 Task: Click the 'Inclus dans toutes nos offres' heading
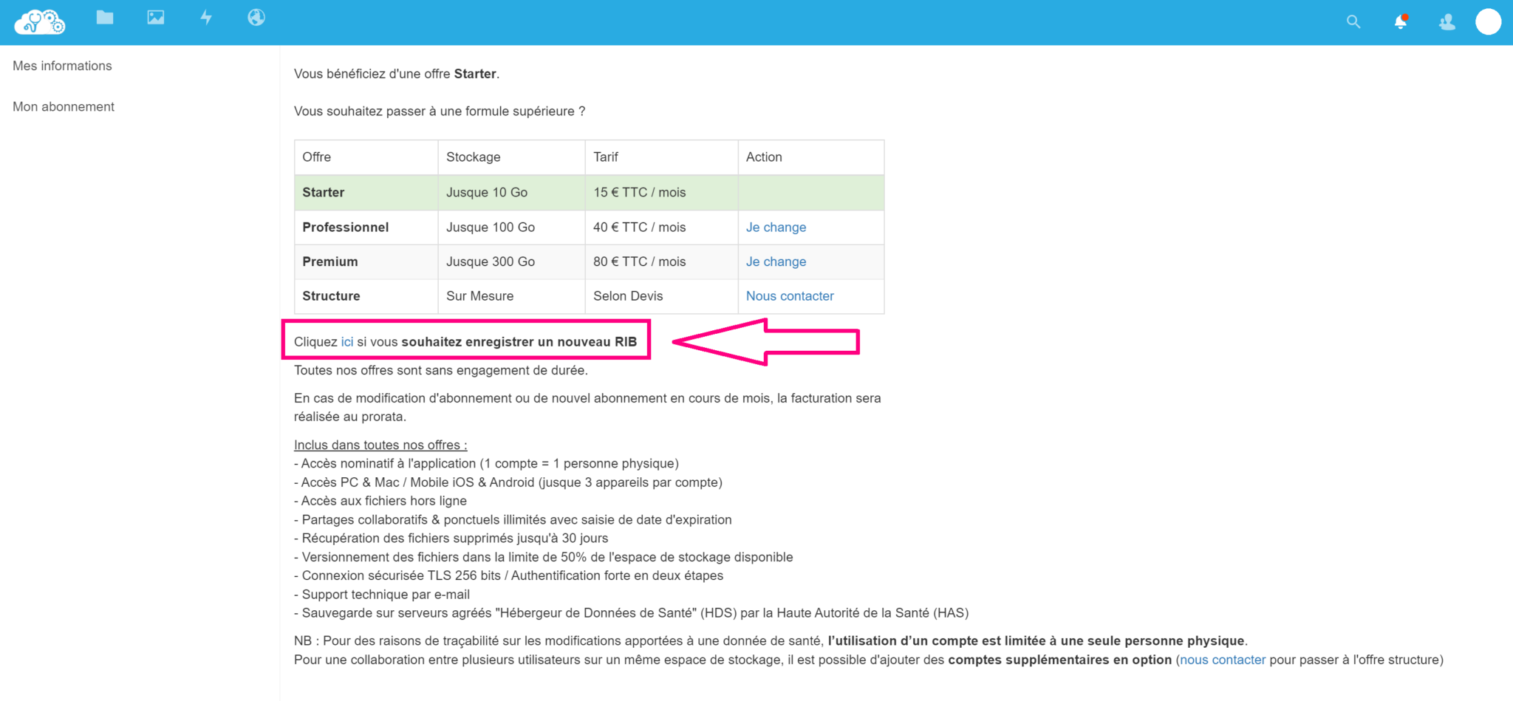[x=380, y=445]
